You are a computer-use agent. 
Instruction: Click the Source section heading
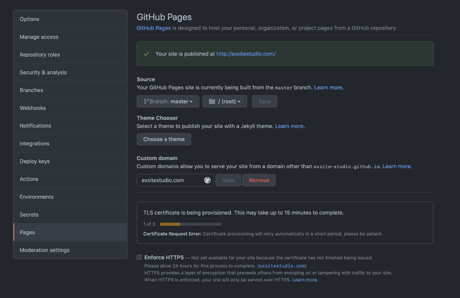146,79
